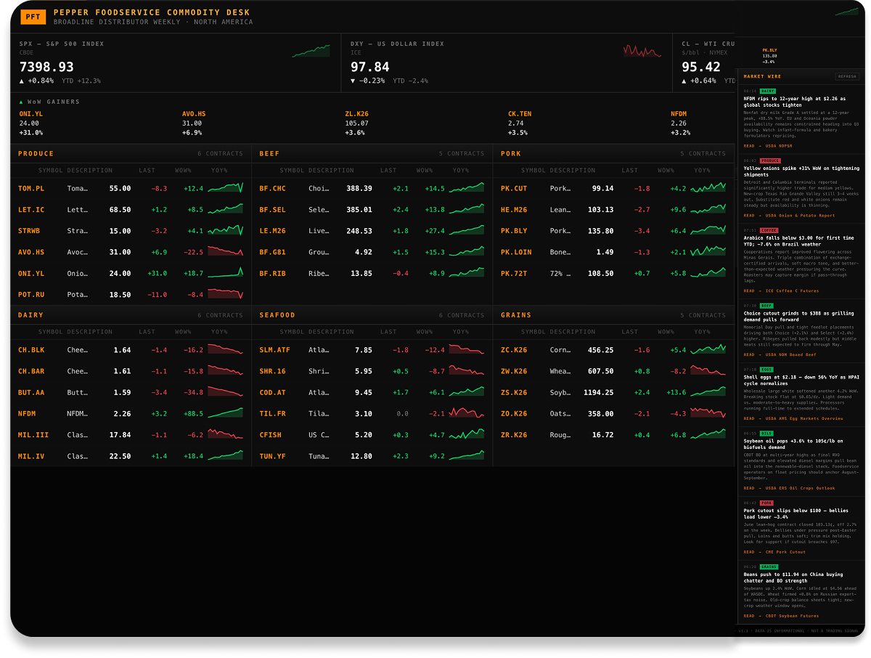Screen dimensions: 871x658
Task: Open the USDA NDPSR read link
Action: [768, 146]
